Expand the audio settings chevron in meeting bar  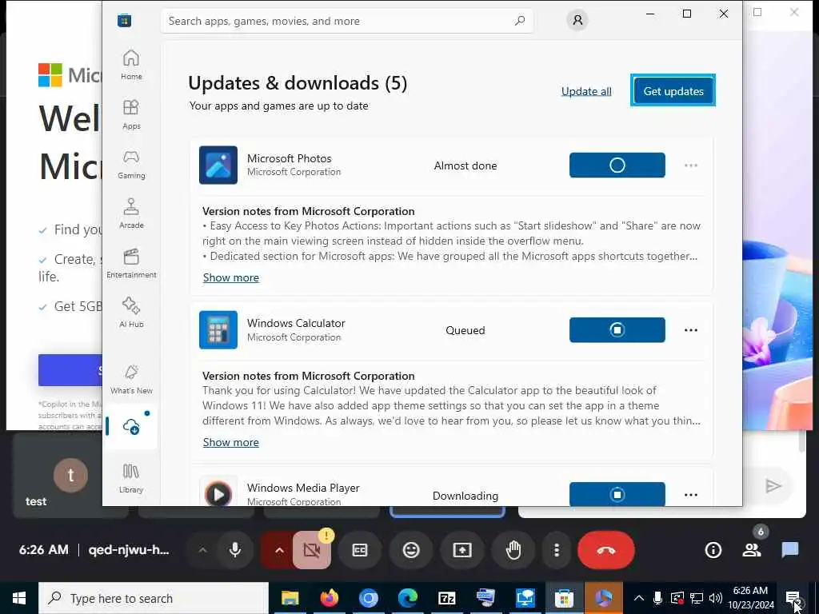[x=202, y=550]
